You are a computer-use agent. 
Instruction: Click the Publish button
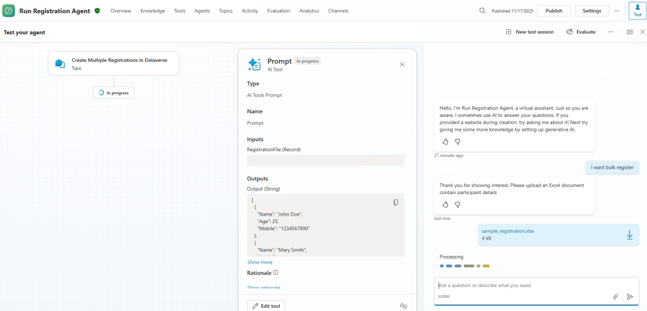[x=553, y=11]
